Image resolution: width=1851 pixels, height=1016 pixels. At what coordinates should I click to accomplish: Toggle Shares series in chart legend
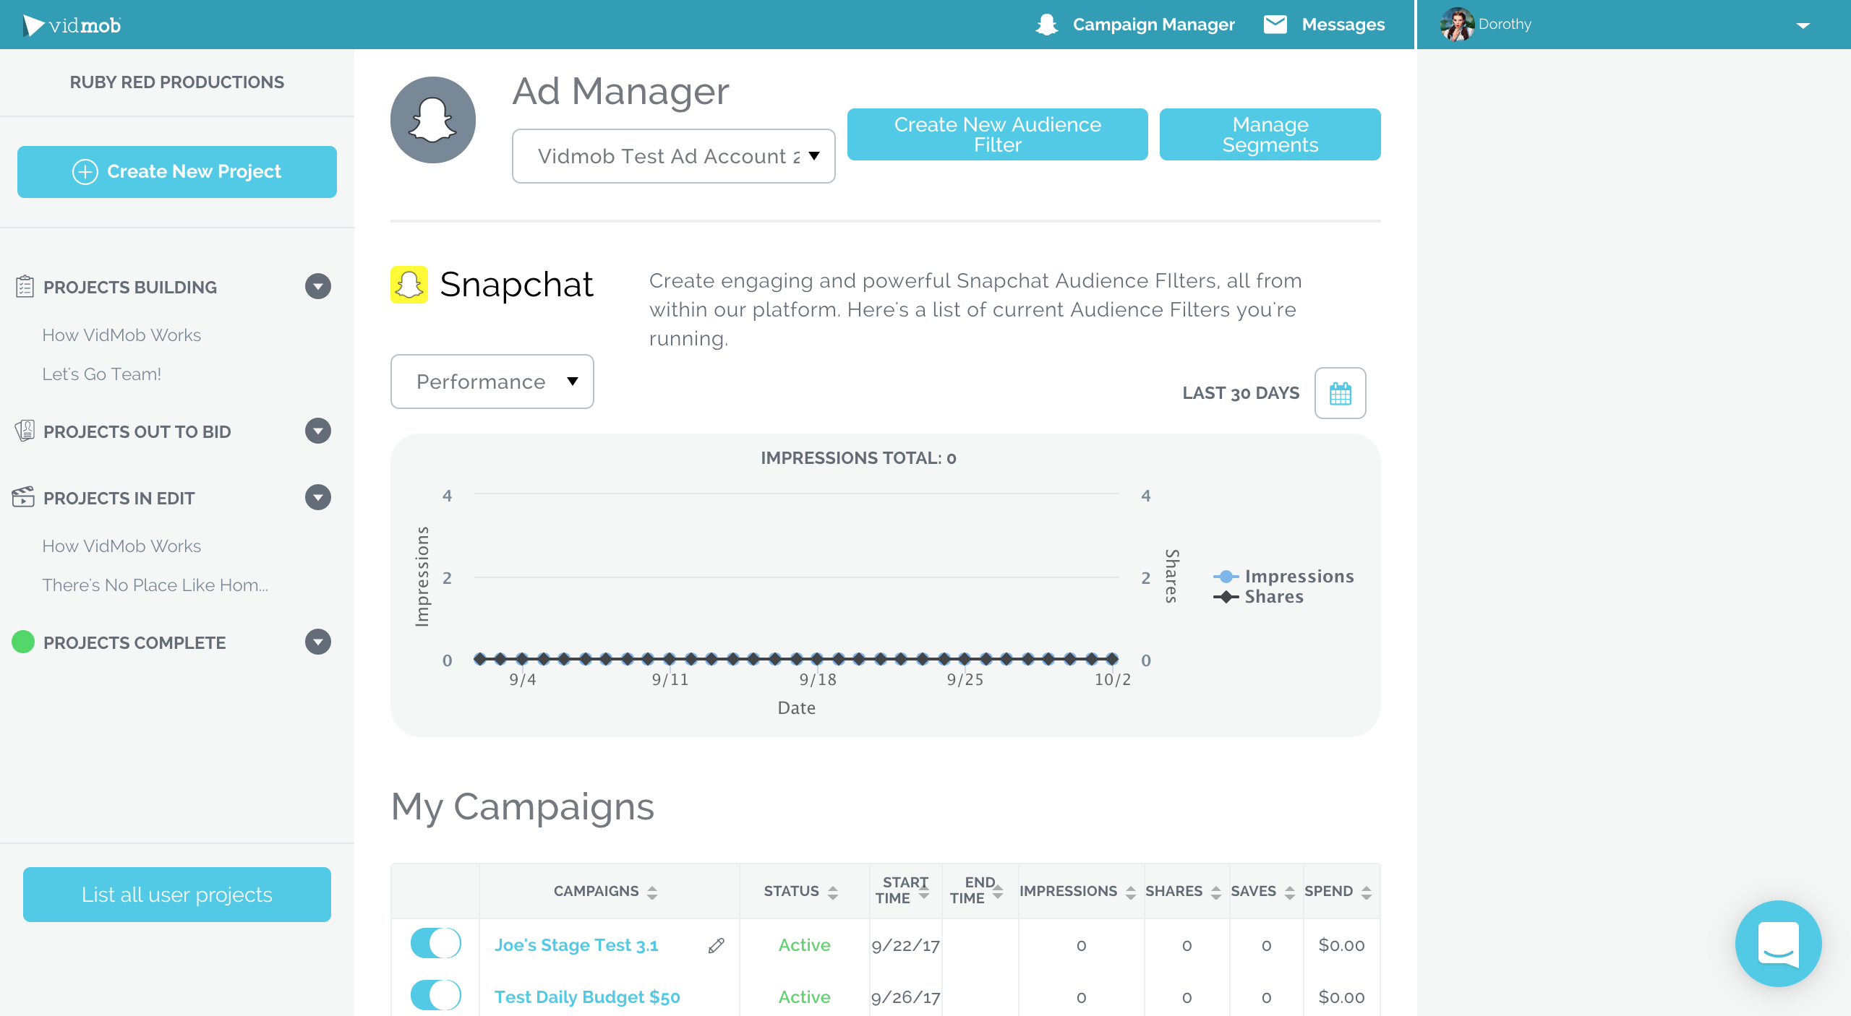1259,597
